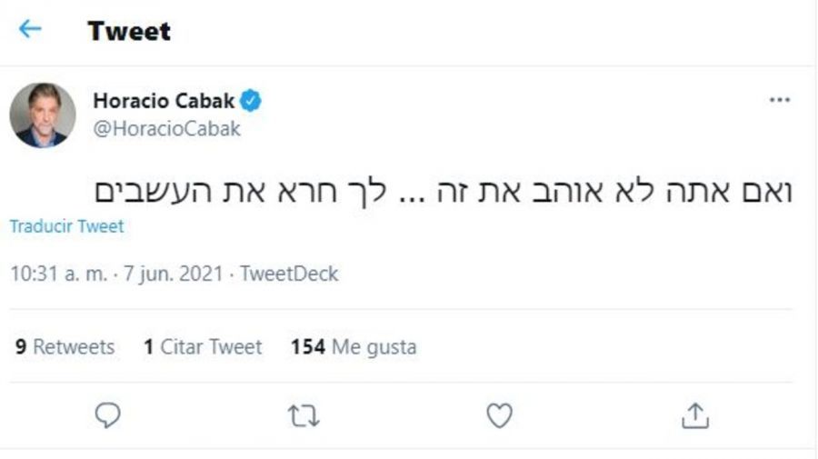
Task: Click the 7 jun. 2021 date
Action: click(173, 274)
